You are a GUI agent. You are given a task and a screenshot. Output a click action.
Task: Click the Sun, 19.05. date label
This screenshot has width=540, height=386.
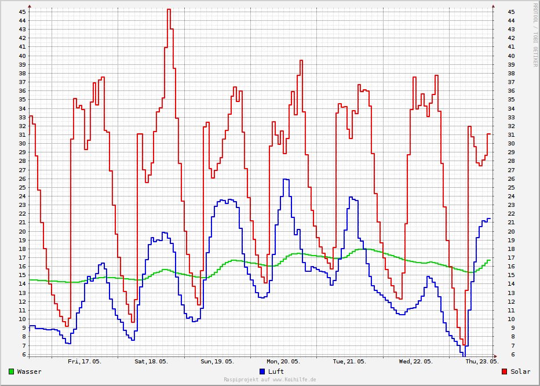click(x=217, y=361)
